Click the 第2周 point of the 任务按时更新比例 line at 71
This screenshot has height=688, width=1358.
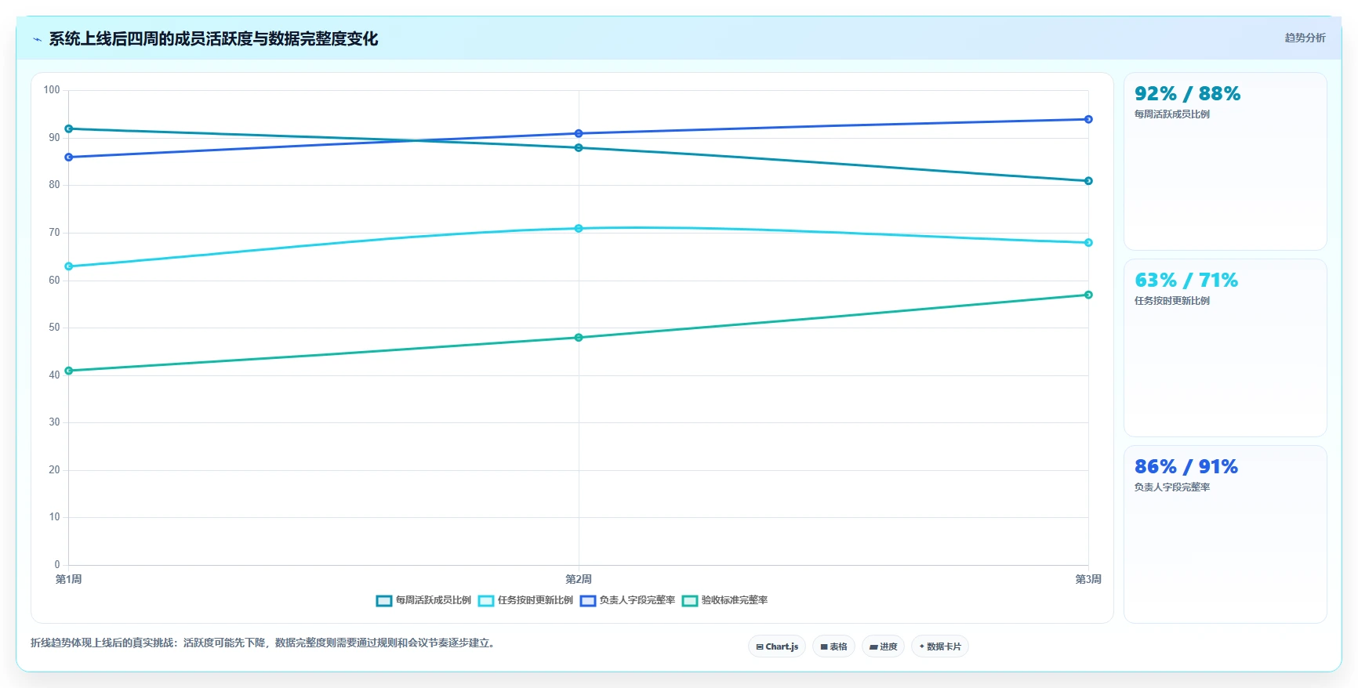[x=579, y=229]
